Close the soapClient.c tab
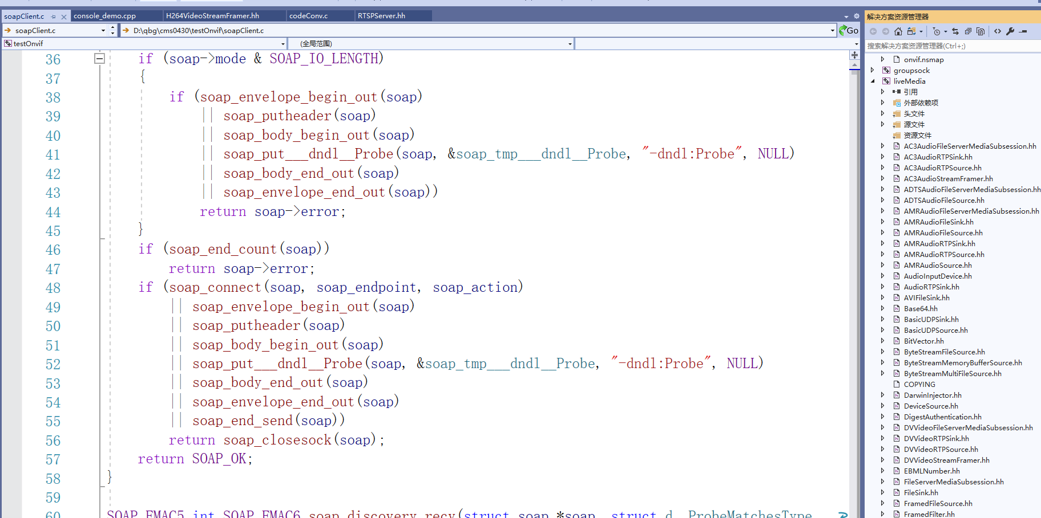The image size is (1041, 518). coord(64,17)
